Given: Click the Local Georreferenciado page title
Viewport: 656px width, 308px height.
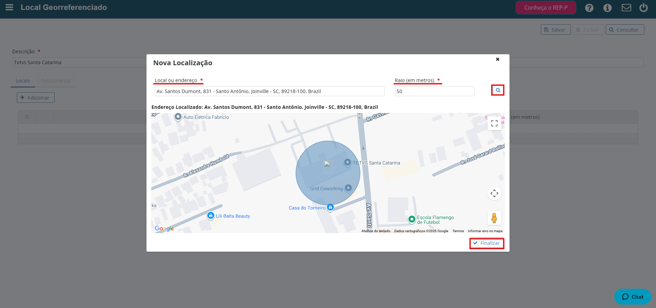Looking at the screenshot, I should [x=64, y=7].
